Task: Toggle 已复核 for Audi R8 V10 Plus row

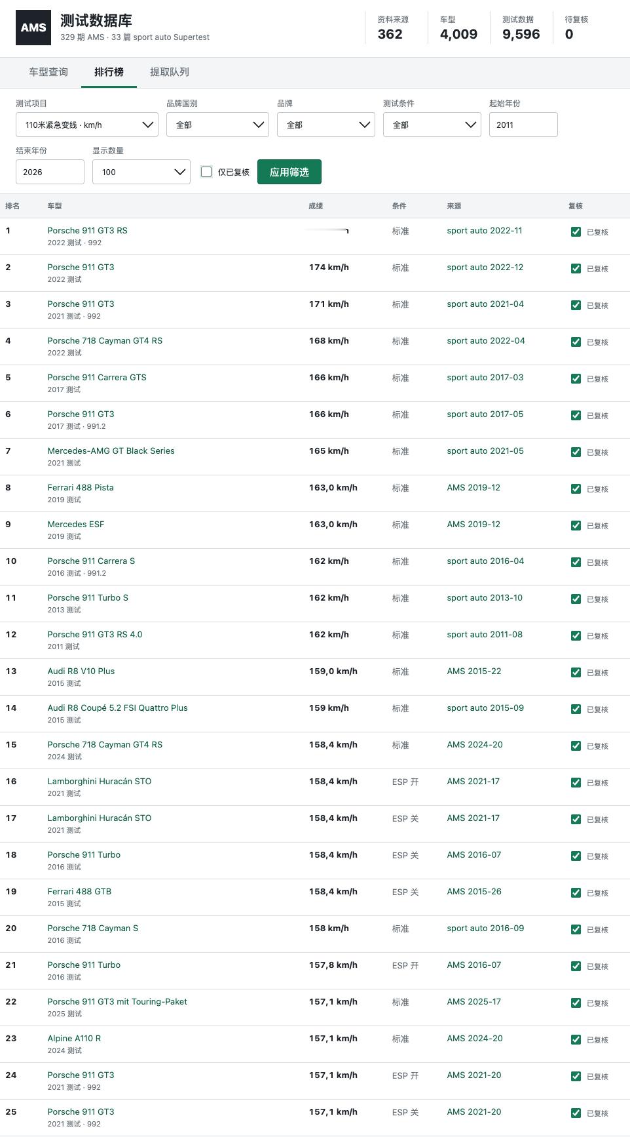Action: pyautogui.click(x=576, y=672)
